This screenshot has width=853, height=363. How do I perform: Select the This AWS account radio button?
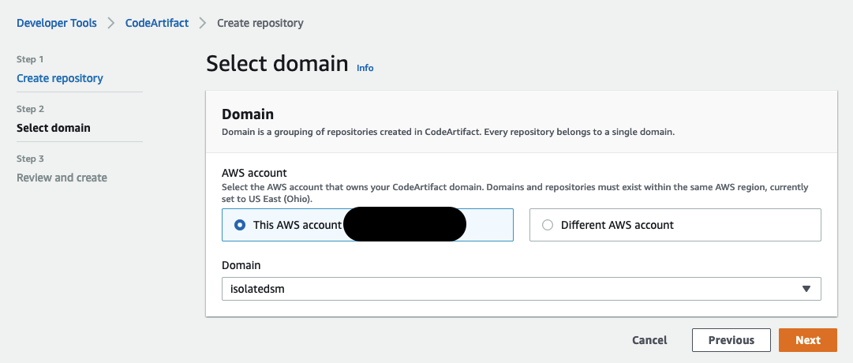tap(240, 225)
